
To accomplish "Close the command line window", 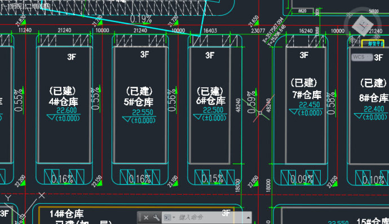I will tap(146, 218).
